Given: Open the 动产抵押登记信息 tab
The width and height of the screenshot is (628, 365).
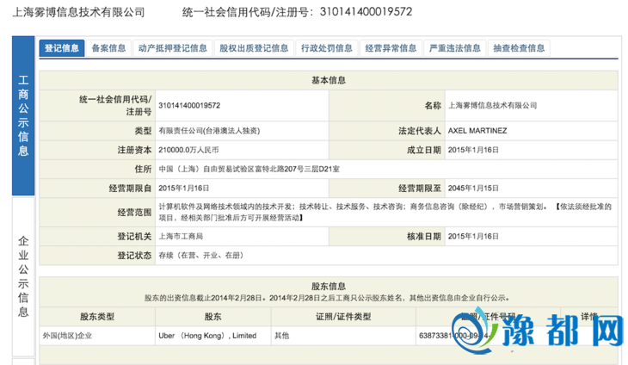Looking at the screenshot, I should point(172,48).
